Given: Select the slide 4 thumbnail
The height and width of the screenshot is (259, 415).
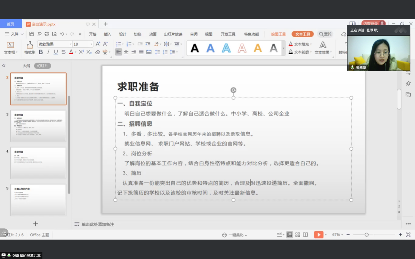Looking at the screenshot, I should [38, 163].
